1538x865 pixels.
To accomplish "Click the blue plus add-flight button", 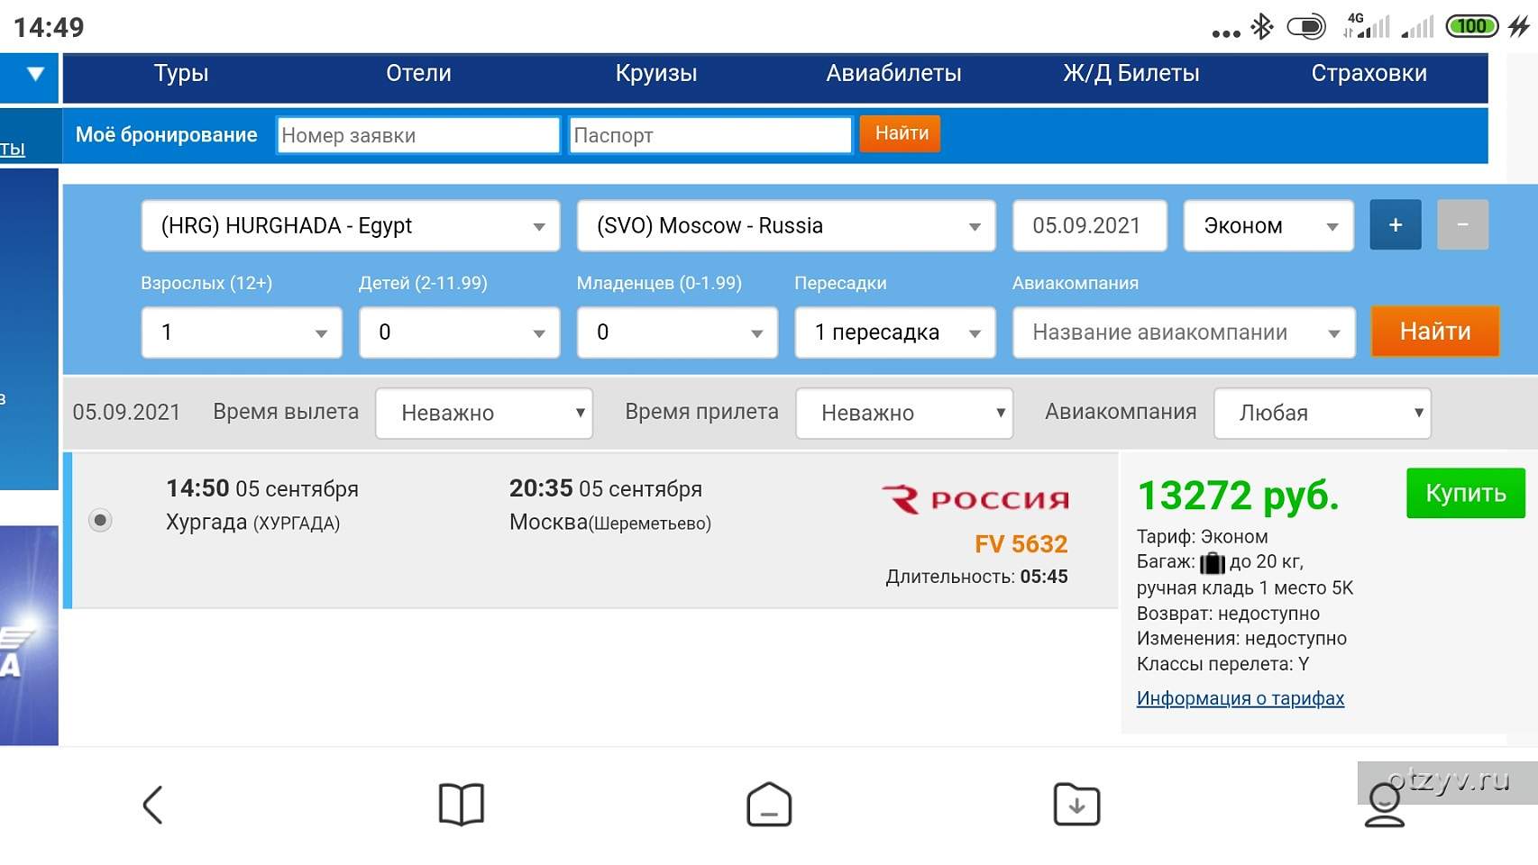I will [x=1395, y=225].
